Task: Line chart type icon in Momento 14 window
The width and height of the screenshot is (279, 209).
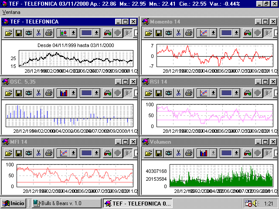Action: click(x=204, y=33)
